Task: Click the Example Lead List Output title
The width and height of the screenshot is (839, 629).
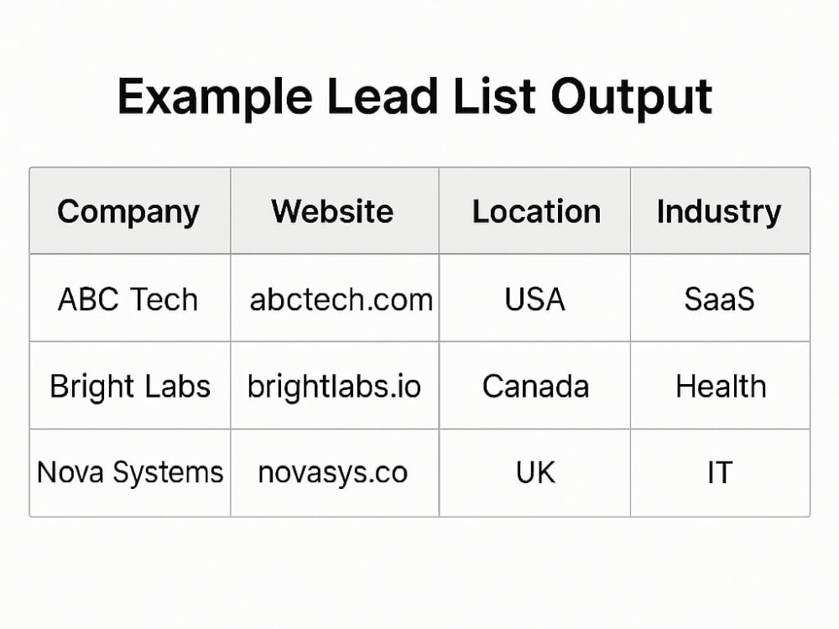Action: (x=414, y=97)
